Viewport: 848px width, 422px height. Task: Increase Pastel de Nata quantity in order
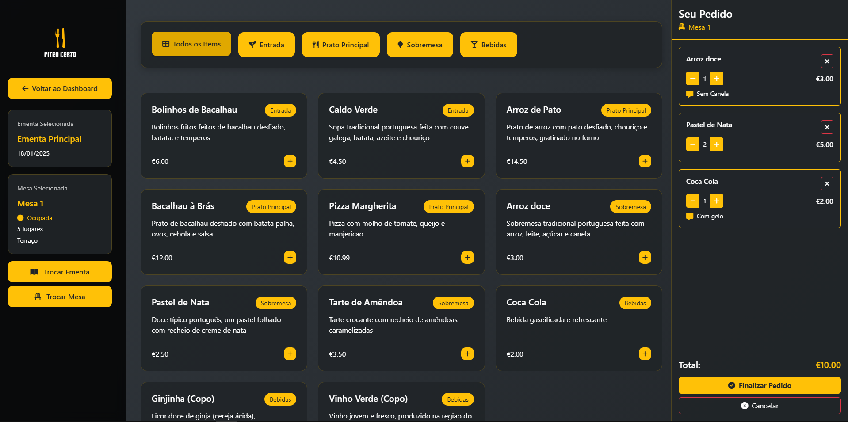pyautogui.click(x=716, y=144)
